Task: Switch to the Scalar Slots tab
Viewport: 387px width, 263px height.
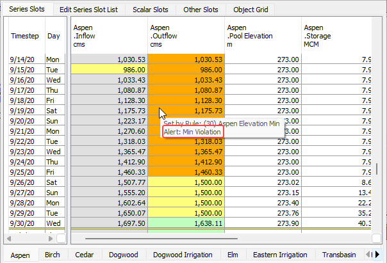Action: (x=151, y=10)
